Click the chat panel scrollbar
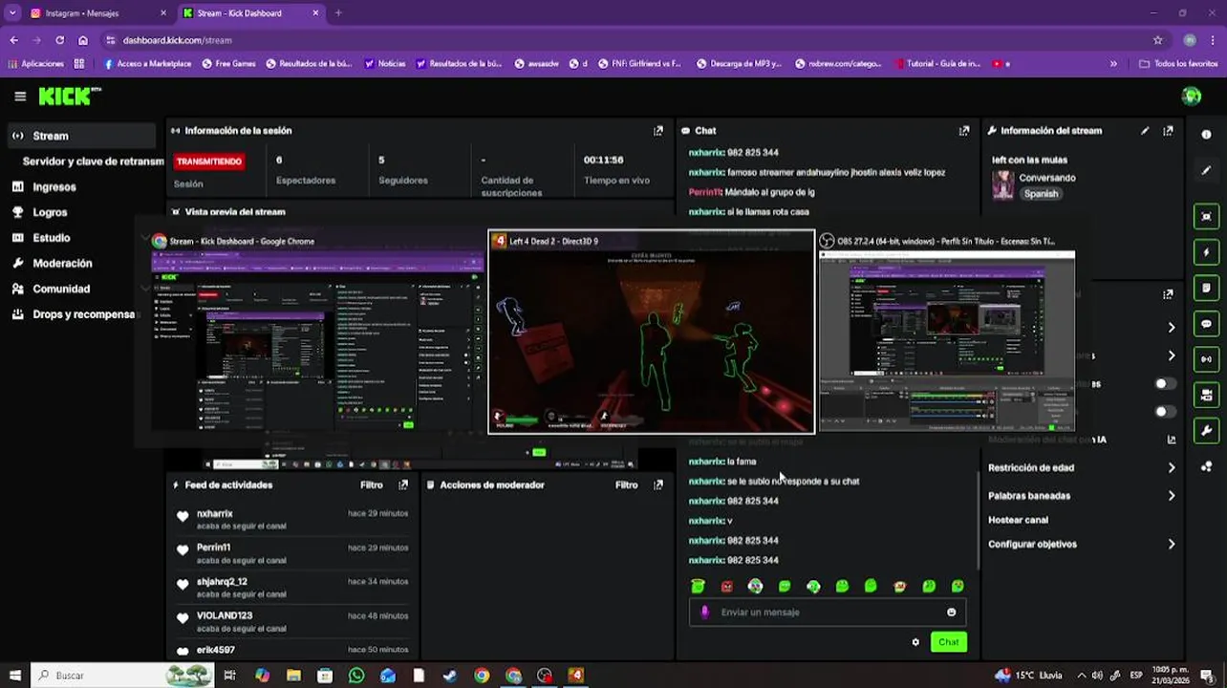The width and height of the screenshot is (1227, 688). (977, 521)
